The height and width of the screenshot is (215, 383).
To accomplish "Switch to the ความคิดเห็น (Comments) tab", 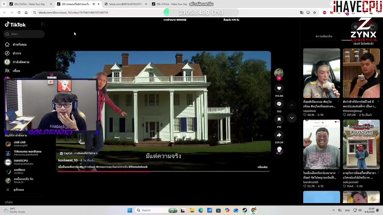I will click(x=324, y=36).
